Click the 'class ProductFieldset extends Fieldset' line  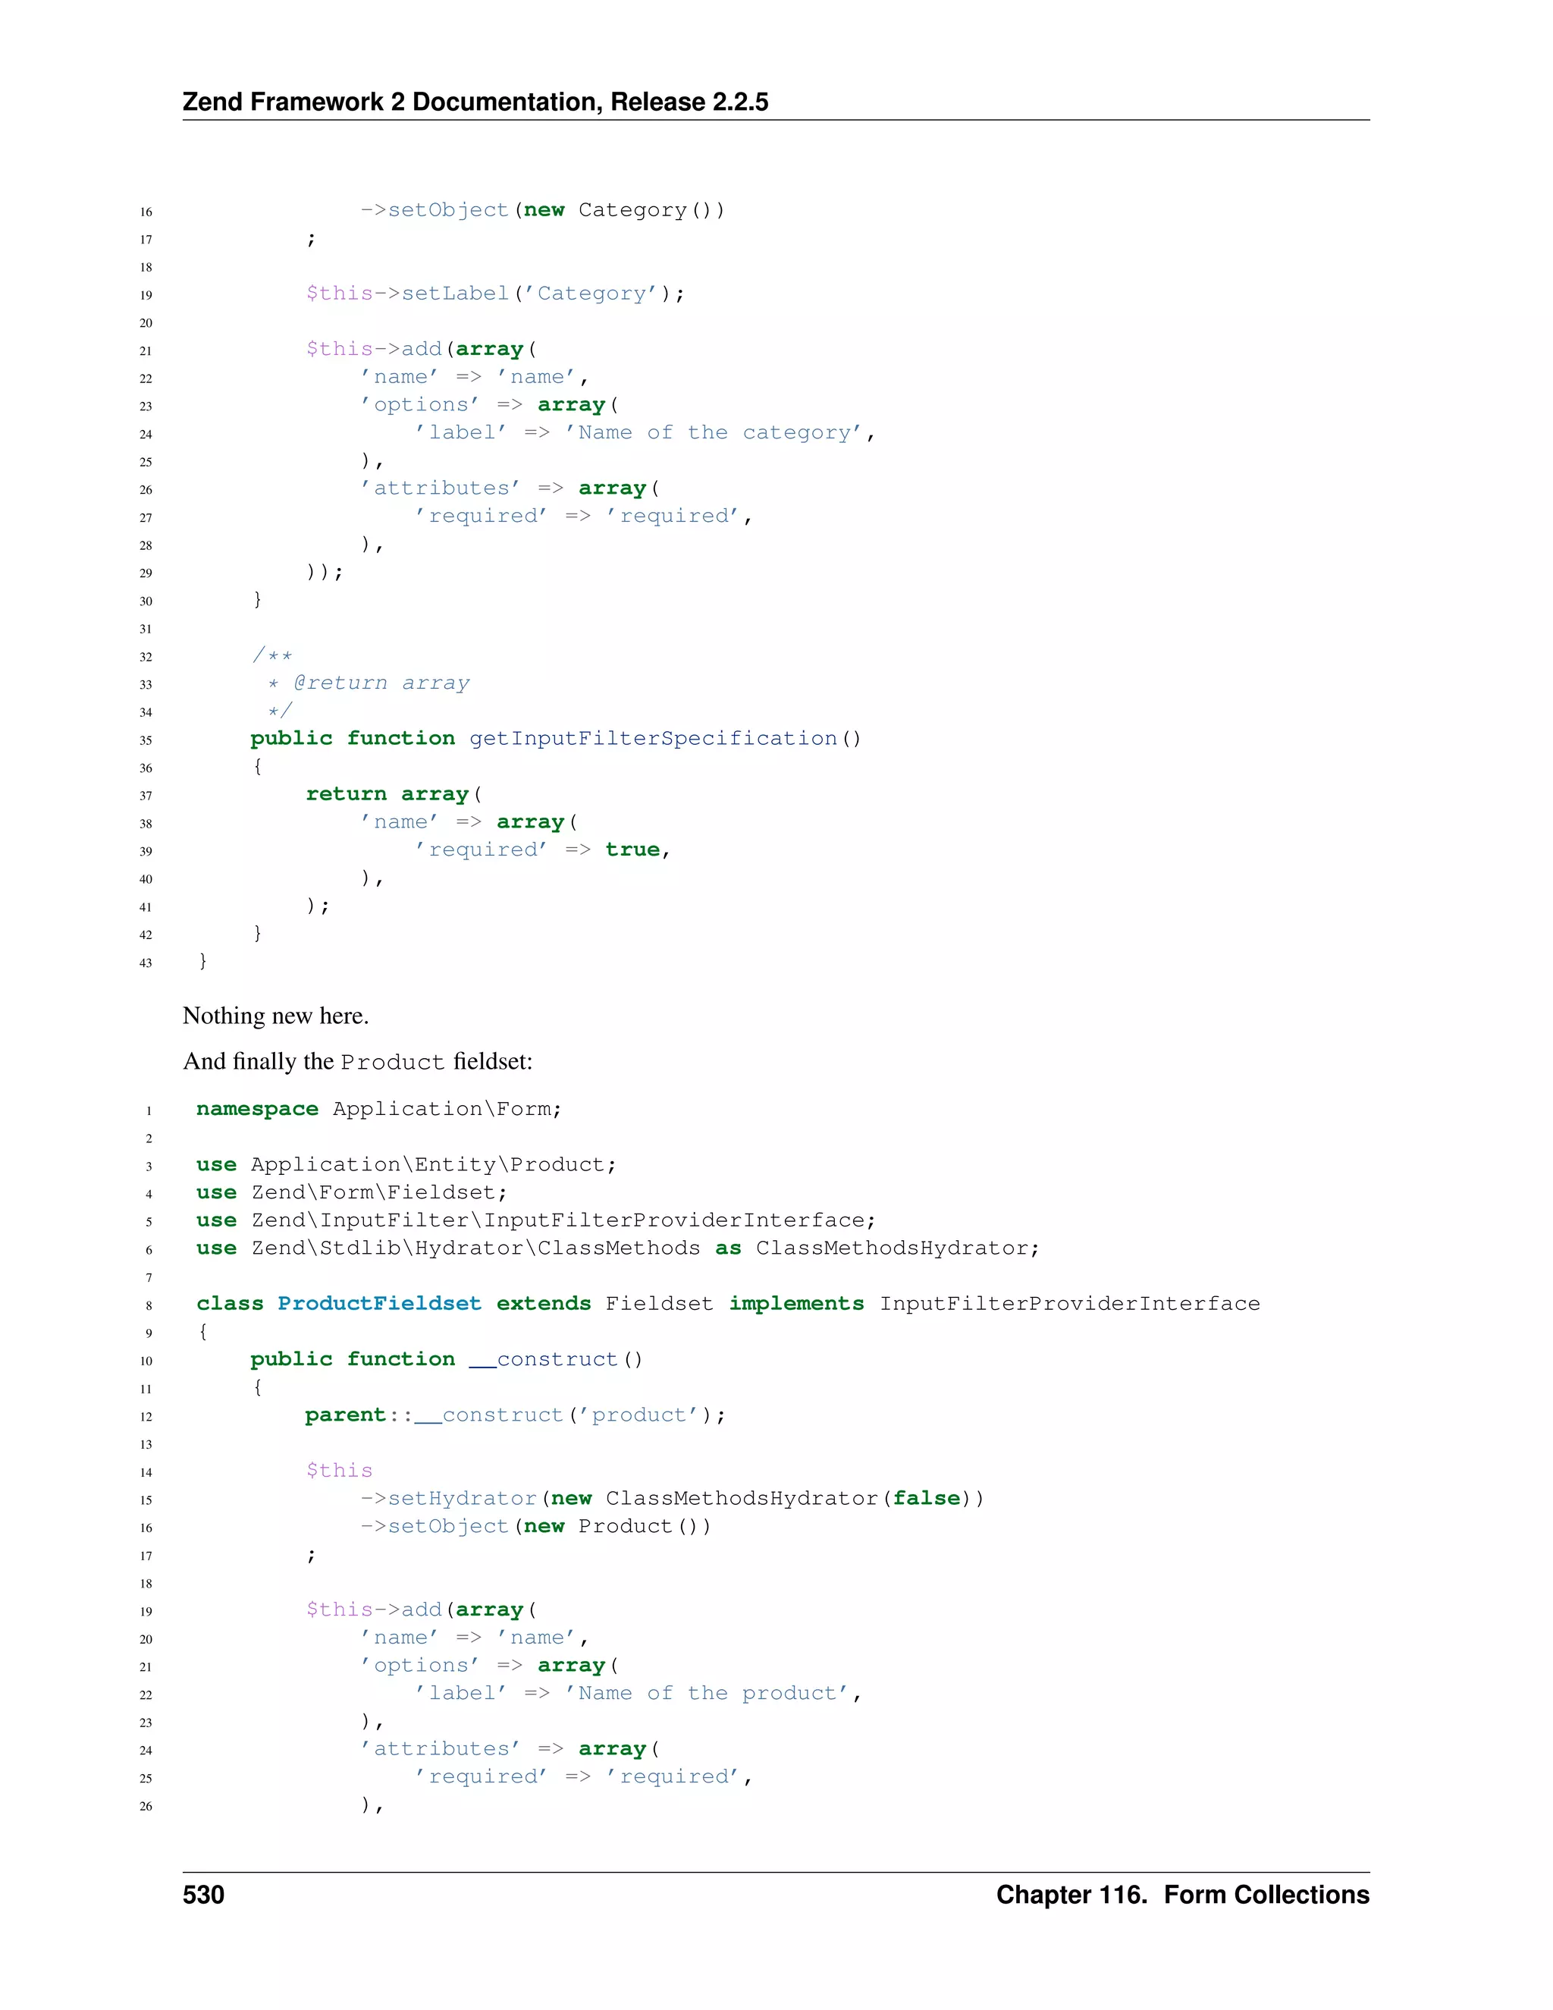coord(728,1304)
